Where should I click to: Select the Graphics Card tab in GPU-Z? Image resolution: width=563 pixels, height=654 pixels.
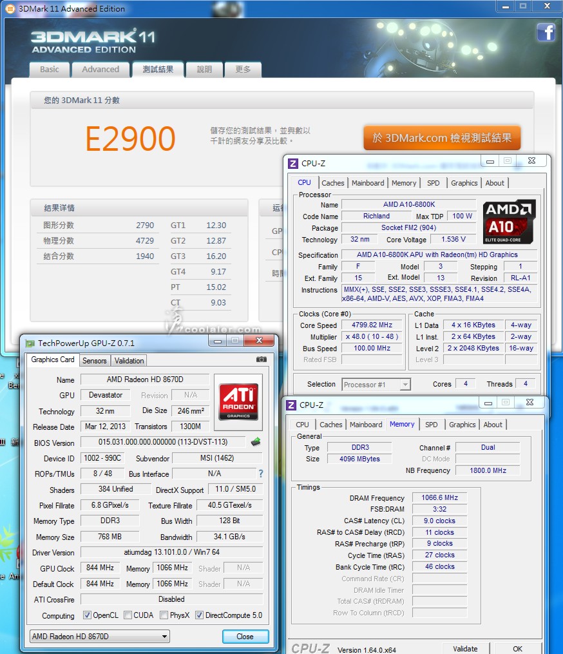53,360
